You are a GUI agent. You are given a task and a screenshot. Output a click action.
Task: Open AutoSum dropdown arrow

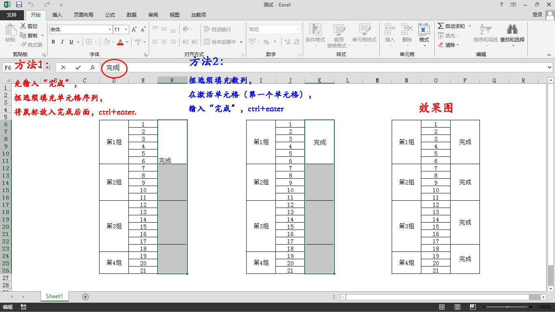[470, 26]
